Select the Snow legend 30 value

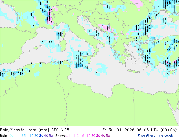[x=98, y=136]
